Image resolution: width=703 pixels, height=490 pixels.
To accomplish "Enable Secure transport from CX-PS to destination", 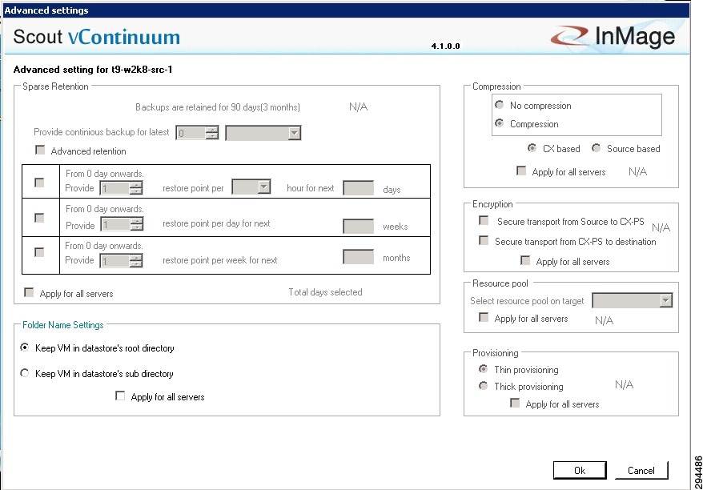I will [484, 240].
